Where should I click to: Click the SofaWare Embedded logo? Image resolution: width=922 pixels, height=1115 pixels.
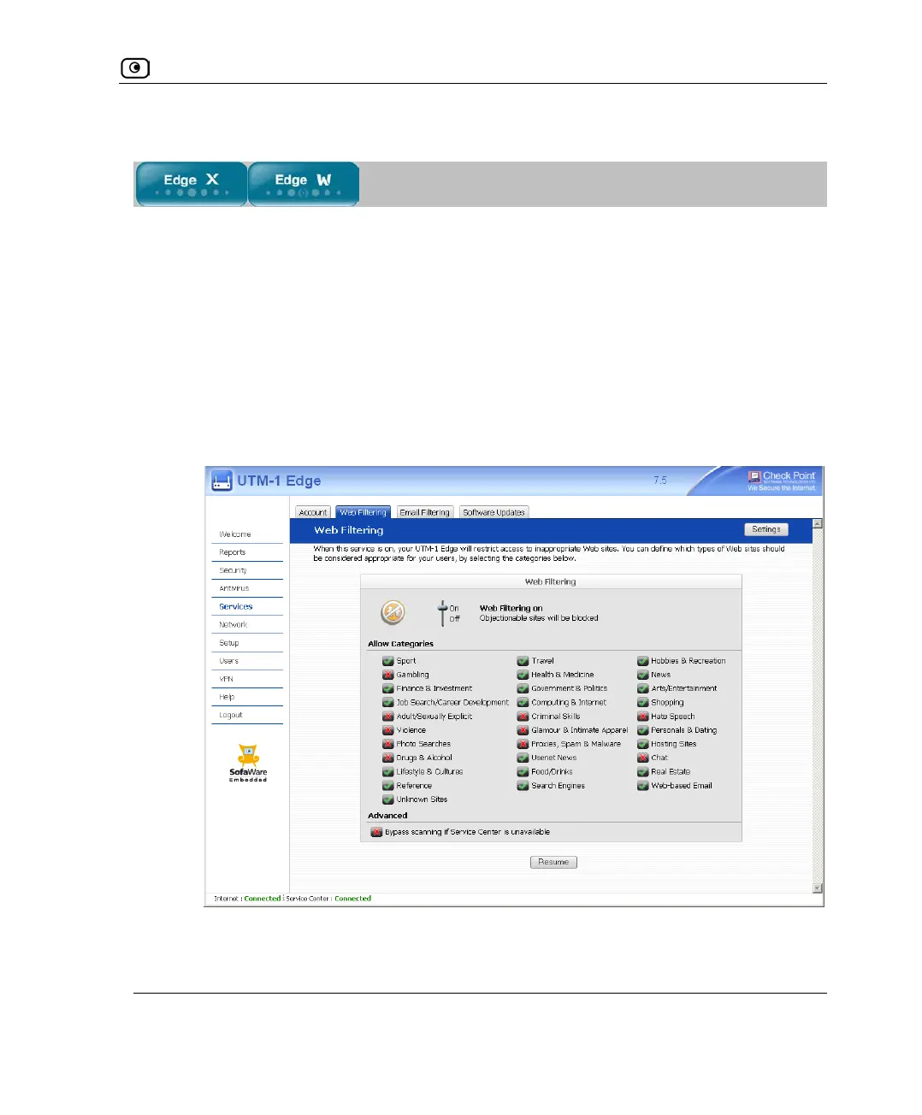248,763
